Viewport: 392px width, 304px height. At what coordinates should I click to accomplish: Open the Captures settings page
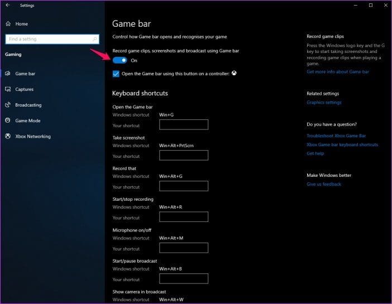pos(24,89)
